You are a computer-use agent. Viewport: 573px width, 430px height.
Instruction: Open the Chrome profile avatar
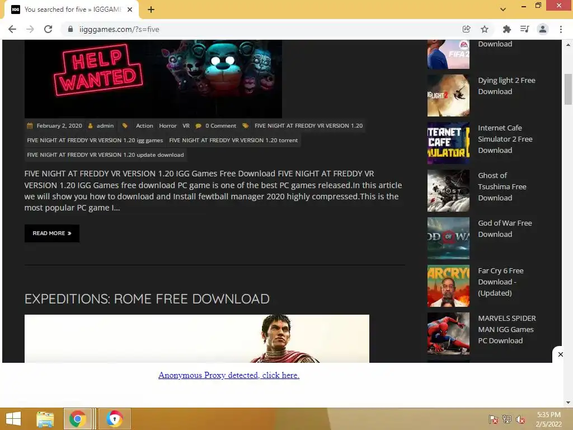click(543, 29)
